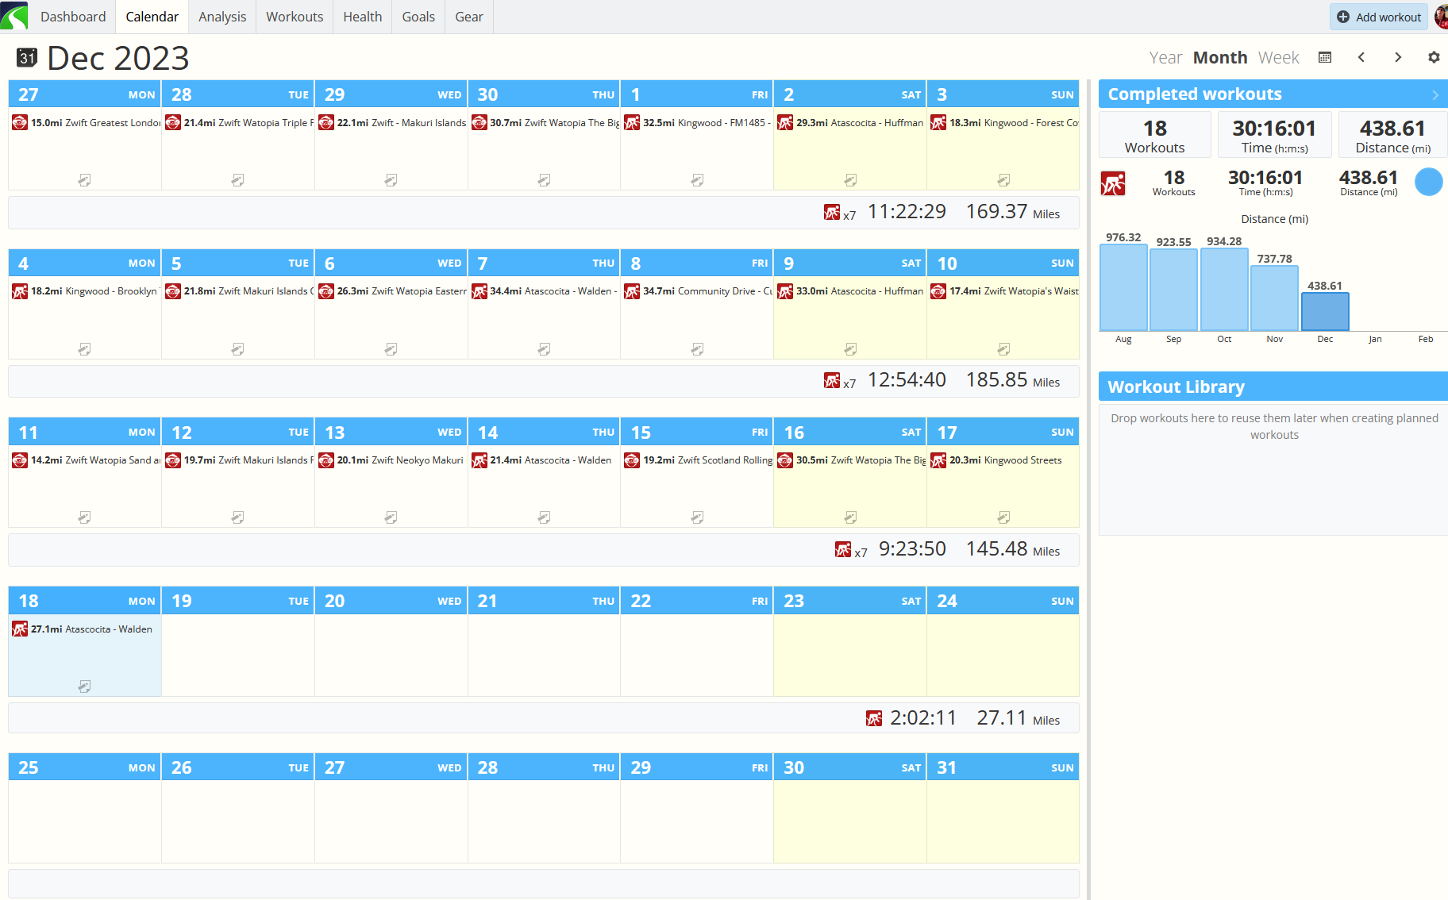Select the Sep distance bar
The image size is (1448, 900).
(1174, 290)
